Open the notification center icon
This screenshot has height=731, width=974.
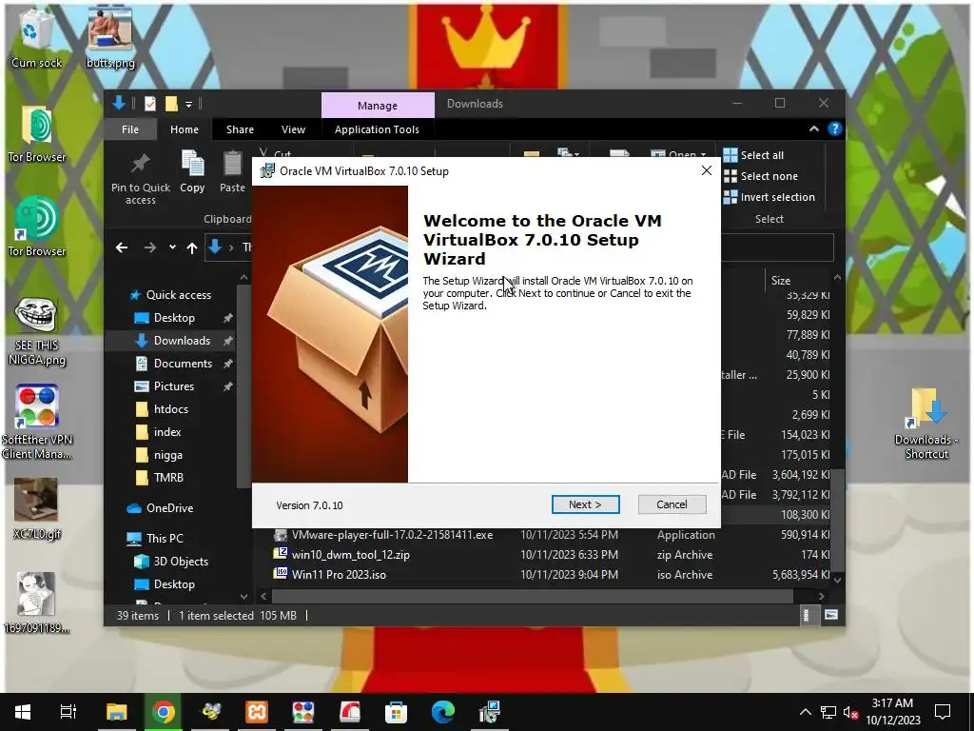point(943,712)
